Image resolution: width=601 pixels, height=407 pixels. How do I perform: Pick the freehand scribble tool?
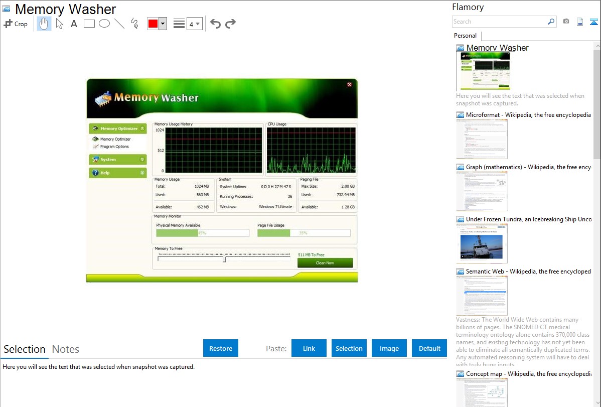(x=134, y=24)
